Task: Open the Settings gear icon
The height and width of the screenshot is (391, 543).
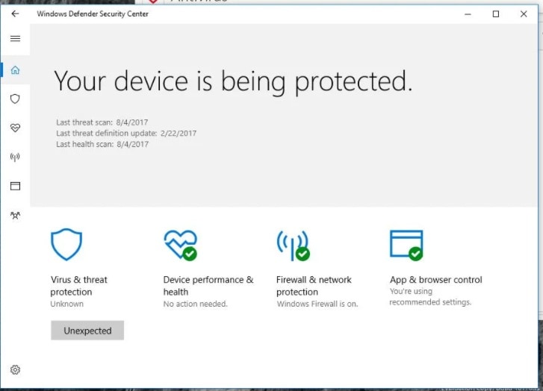Action: [15, 369]
